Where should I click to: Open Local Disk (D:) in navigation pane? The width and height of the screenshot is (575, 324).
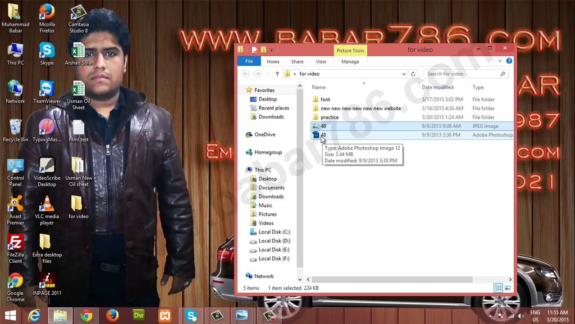(274, 241)
